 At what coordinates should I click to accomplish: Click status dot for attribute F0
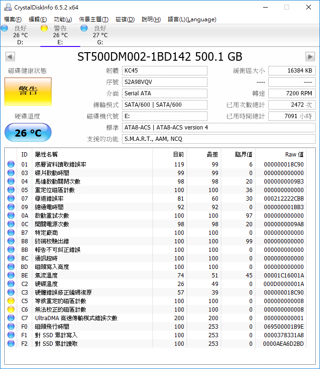pos(11,326)
